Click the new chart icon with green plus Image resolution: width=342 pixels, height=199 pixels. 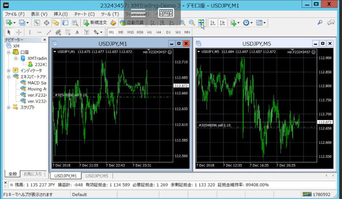point(8,22)
